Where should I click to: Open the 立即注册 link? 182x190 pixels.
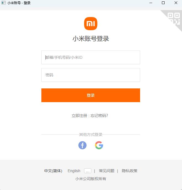tap(79, 116)
